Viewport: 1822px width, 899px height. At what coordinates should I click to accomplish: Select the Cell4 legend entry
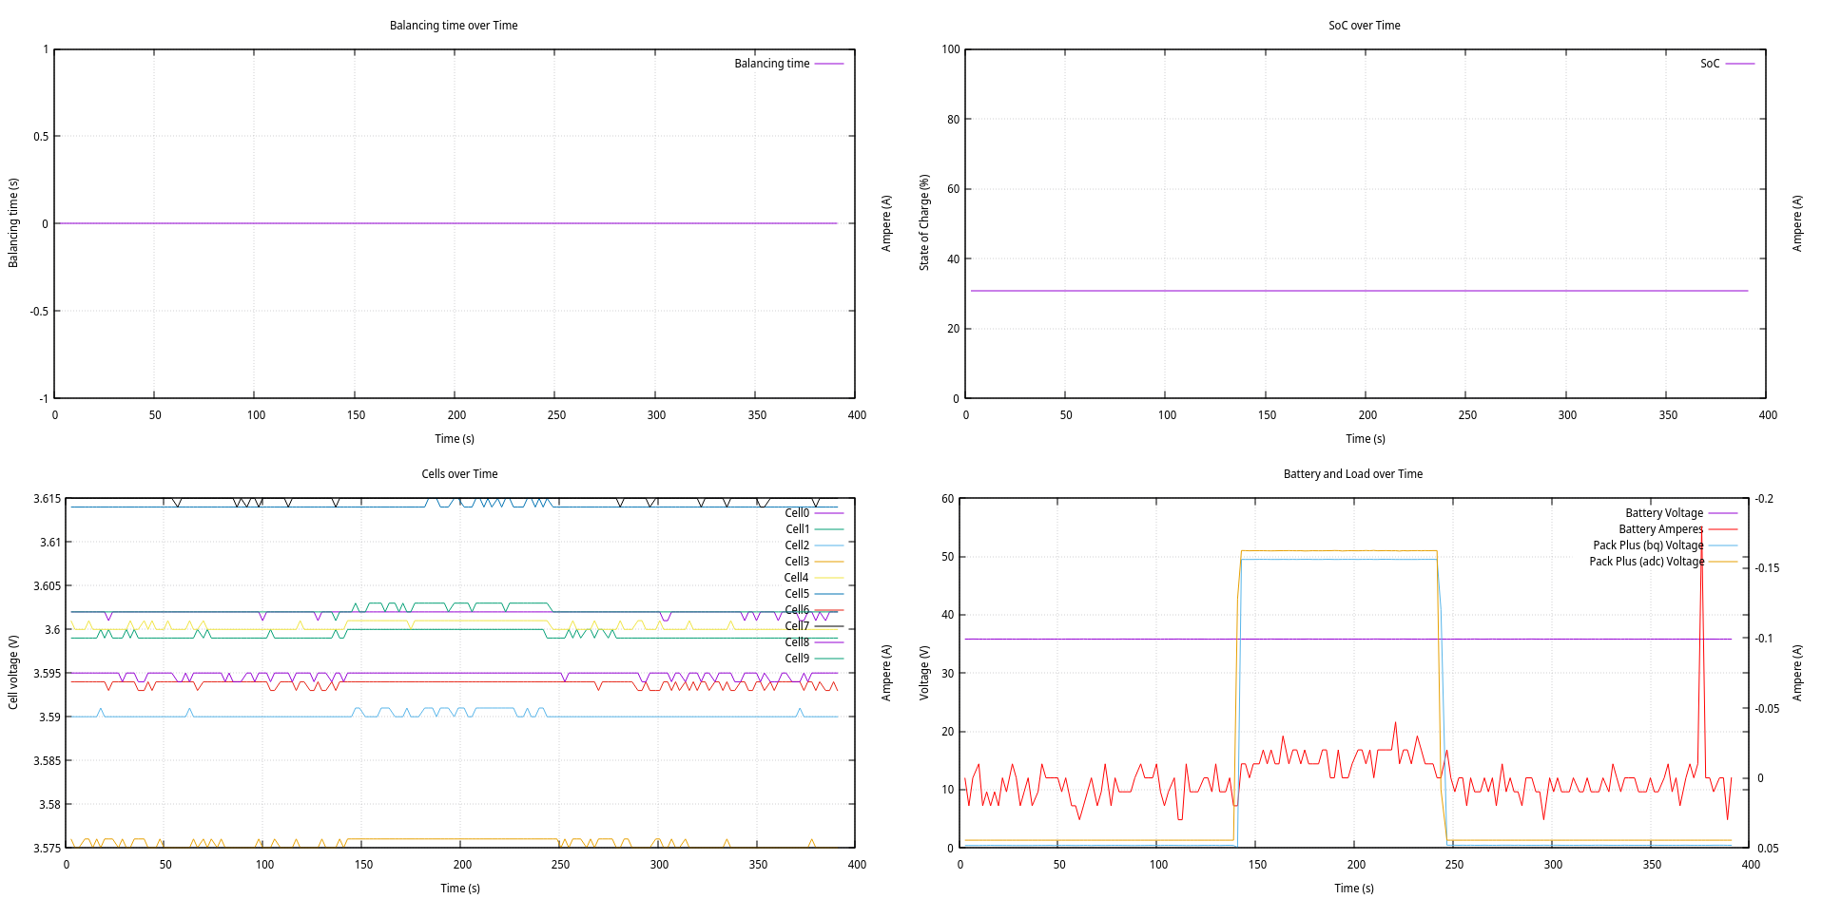pos(796,578)
